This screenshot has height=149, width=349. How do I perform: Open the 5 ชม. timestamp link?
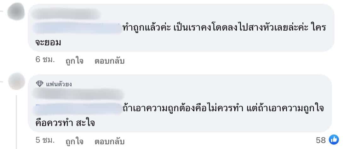(x=45, y=140)
